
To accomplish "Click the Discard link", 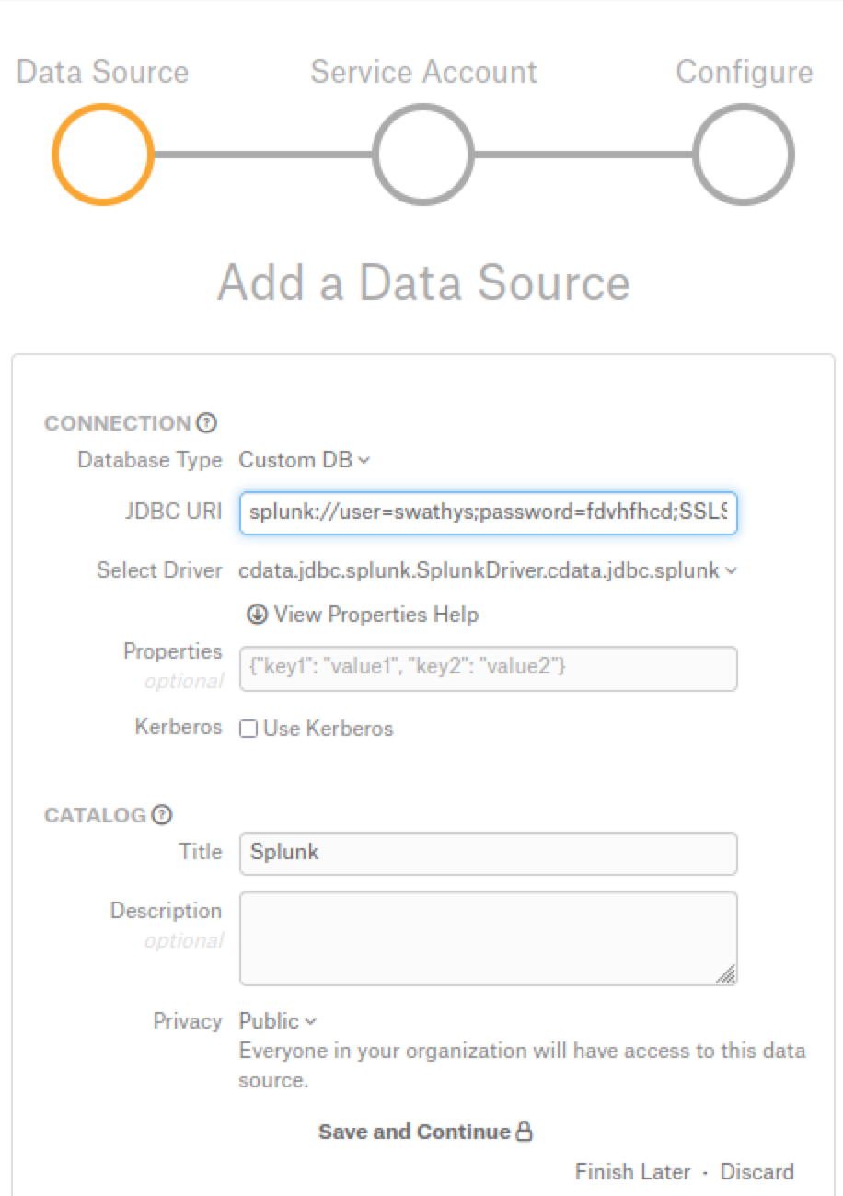I will 756,1172.
